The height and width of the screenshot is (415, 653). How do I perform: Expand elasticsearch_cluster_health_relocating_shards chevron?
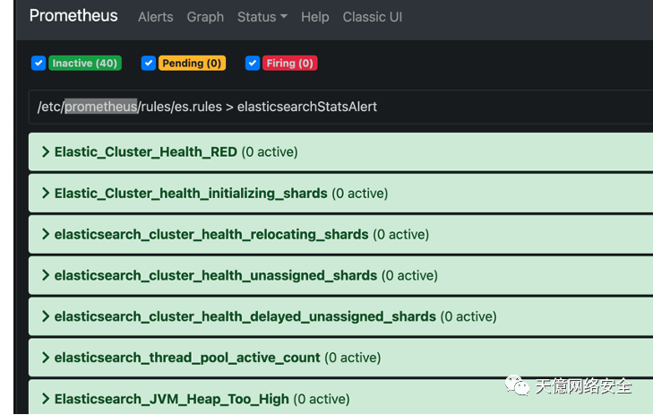pyautogui.click(x=46, y=234)
